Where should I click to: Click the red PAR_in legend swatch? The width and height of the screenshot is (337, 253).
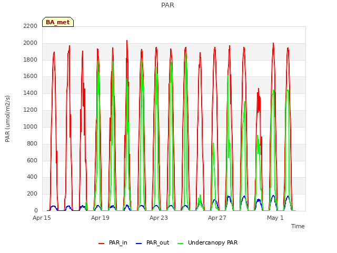click(x=101, y=244)
